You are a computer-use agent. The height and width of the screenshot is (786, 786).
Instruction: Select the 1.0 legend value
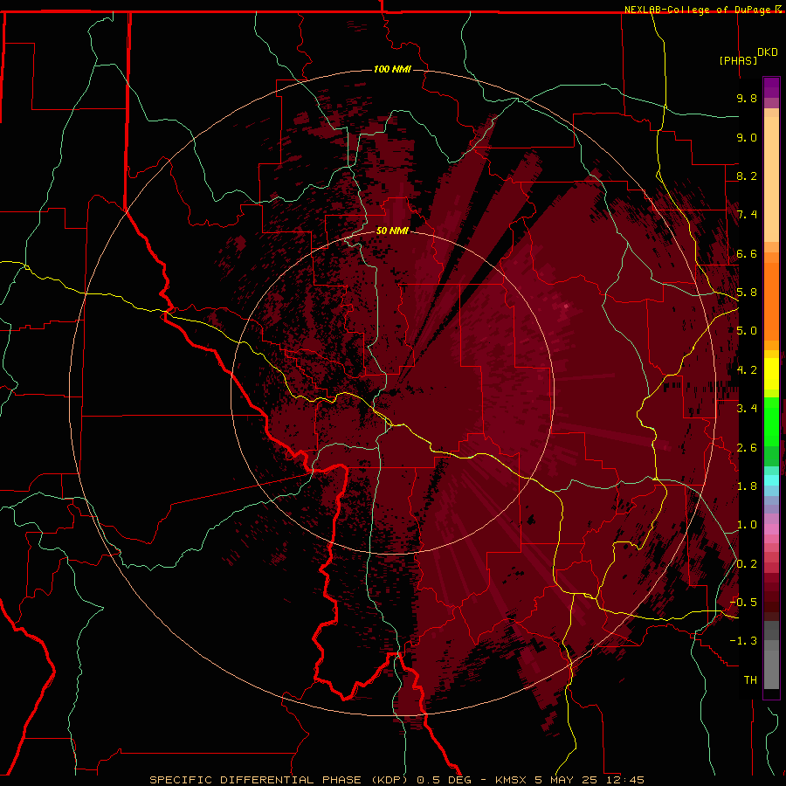(x=747, y=525)
